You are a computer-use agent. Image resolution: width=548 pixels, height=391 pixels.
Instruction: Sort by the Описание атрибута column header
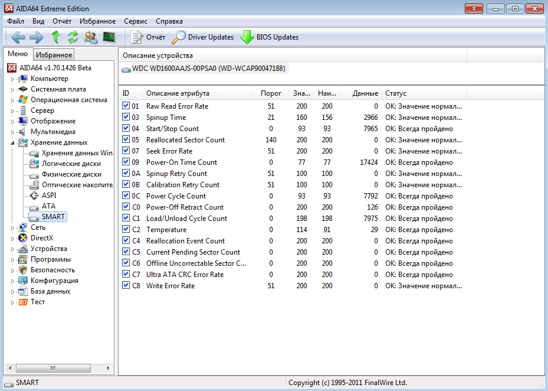click(198, 93)
